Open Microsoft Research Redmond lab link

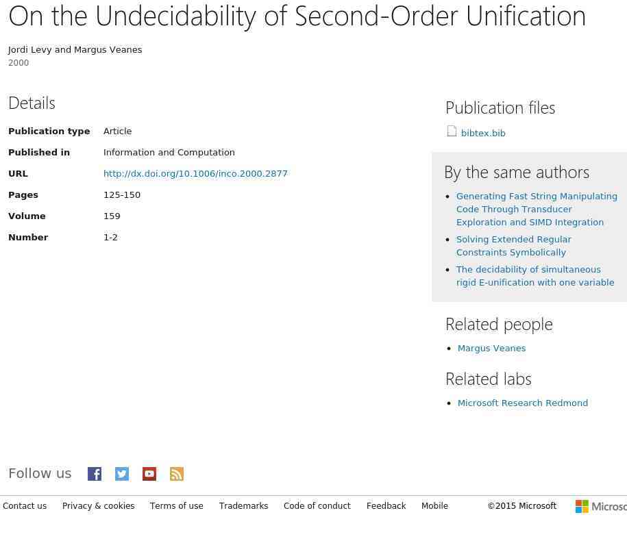pyautogui.click(x=523, y=403)
